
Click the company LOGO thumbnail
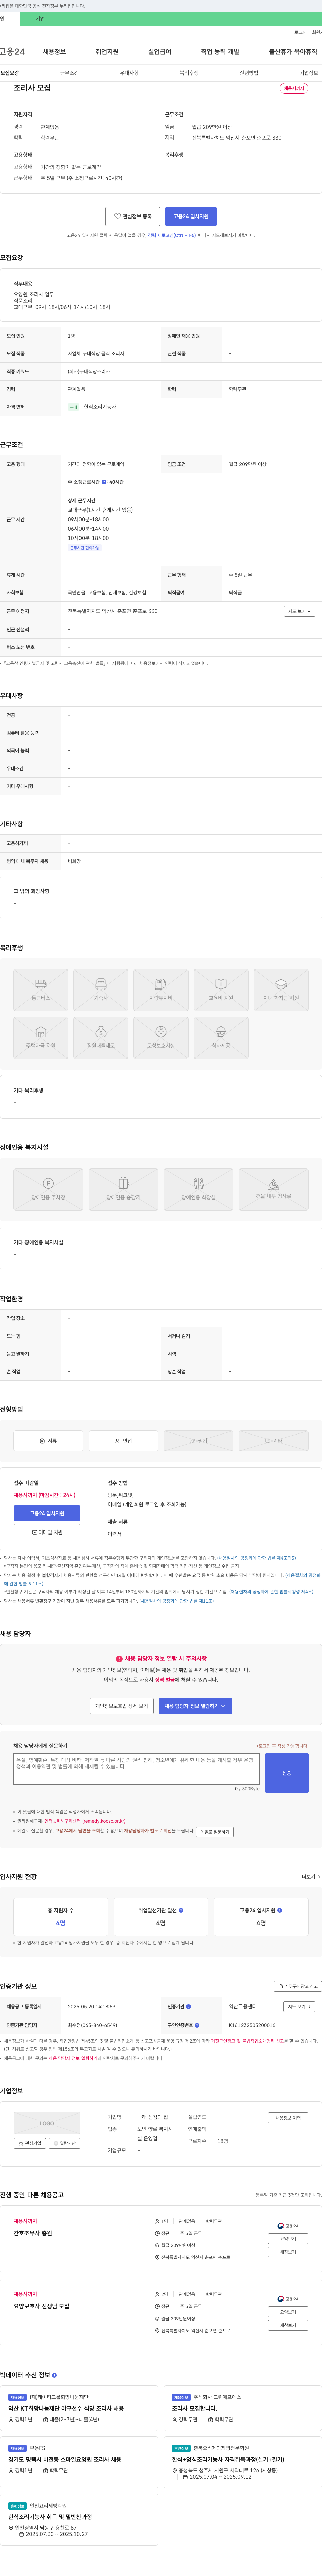(x=47, y=2123)
